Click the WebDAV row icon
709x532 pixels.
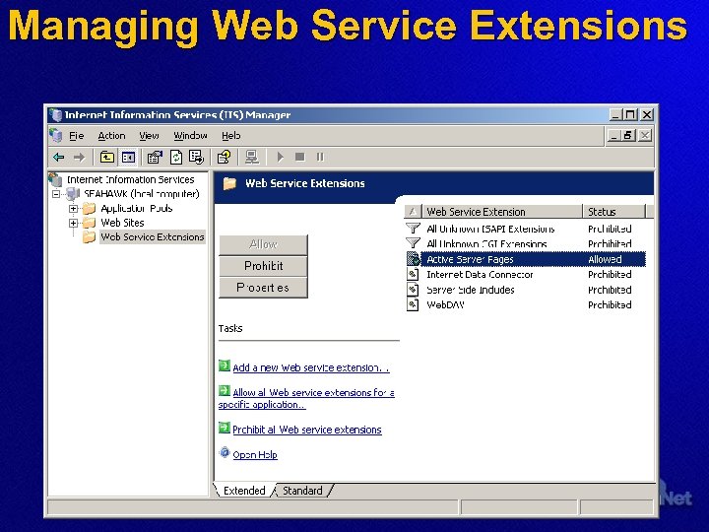pyautogui.click(x=413, y=304)
